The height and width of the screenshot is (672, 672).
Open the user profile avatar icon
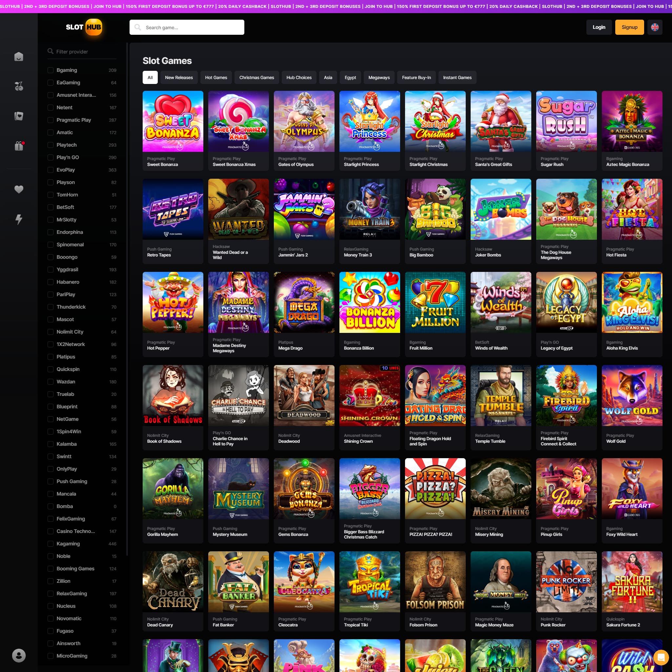[x=19, y=655]
